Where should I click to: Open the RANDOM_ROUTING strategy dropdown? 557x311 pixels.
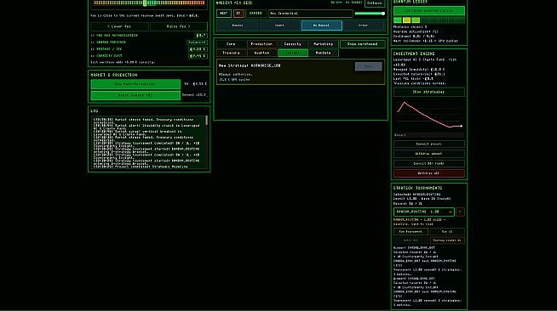coord(423,212)
